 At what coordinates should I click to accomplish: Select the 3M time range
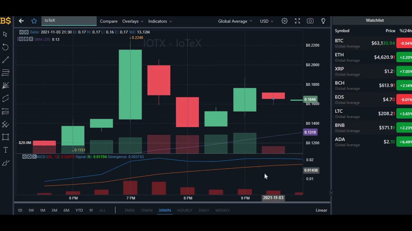point(54,210)
